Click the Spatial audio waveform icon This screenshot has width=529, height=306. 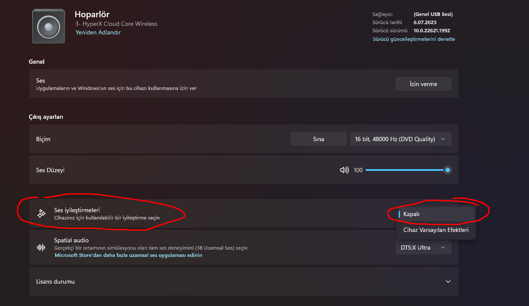tap(41, 247)
